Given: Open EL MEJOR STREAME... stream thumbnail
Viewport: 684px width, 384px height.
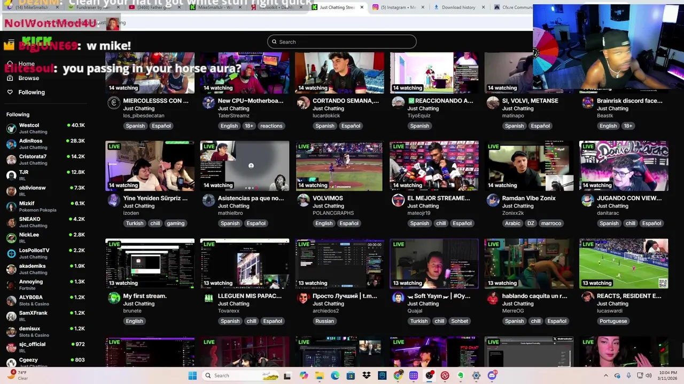Looking at the screenshot, I should 434,166.
